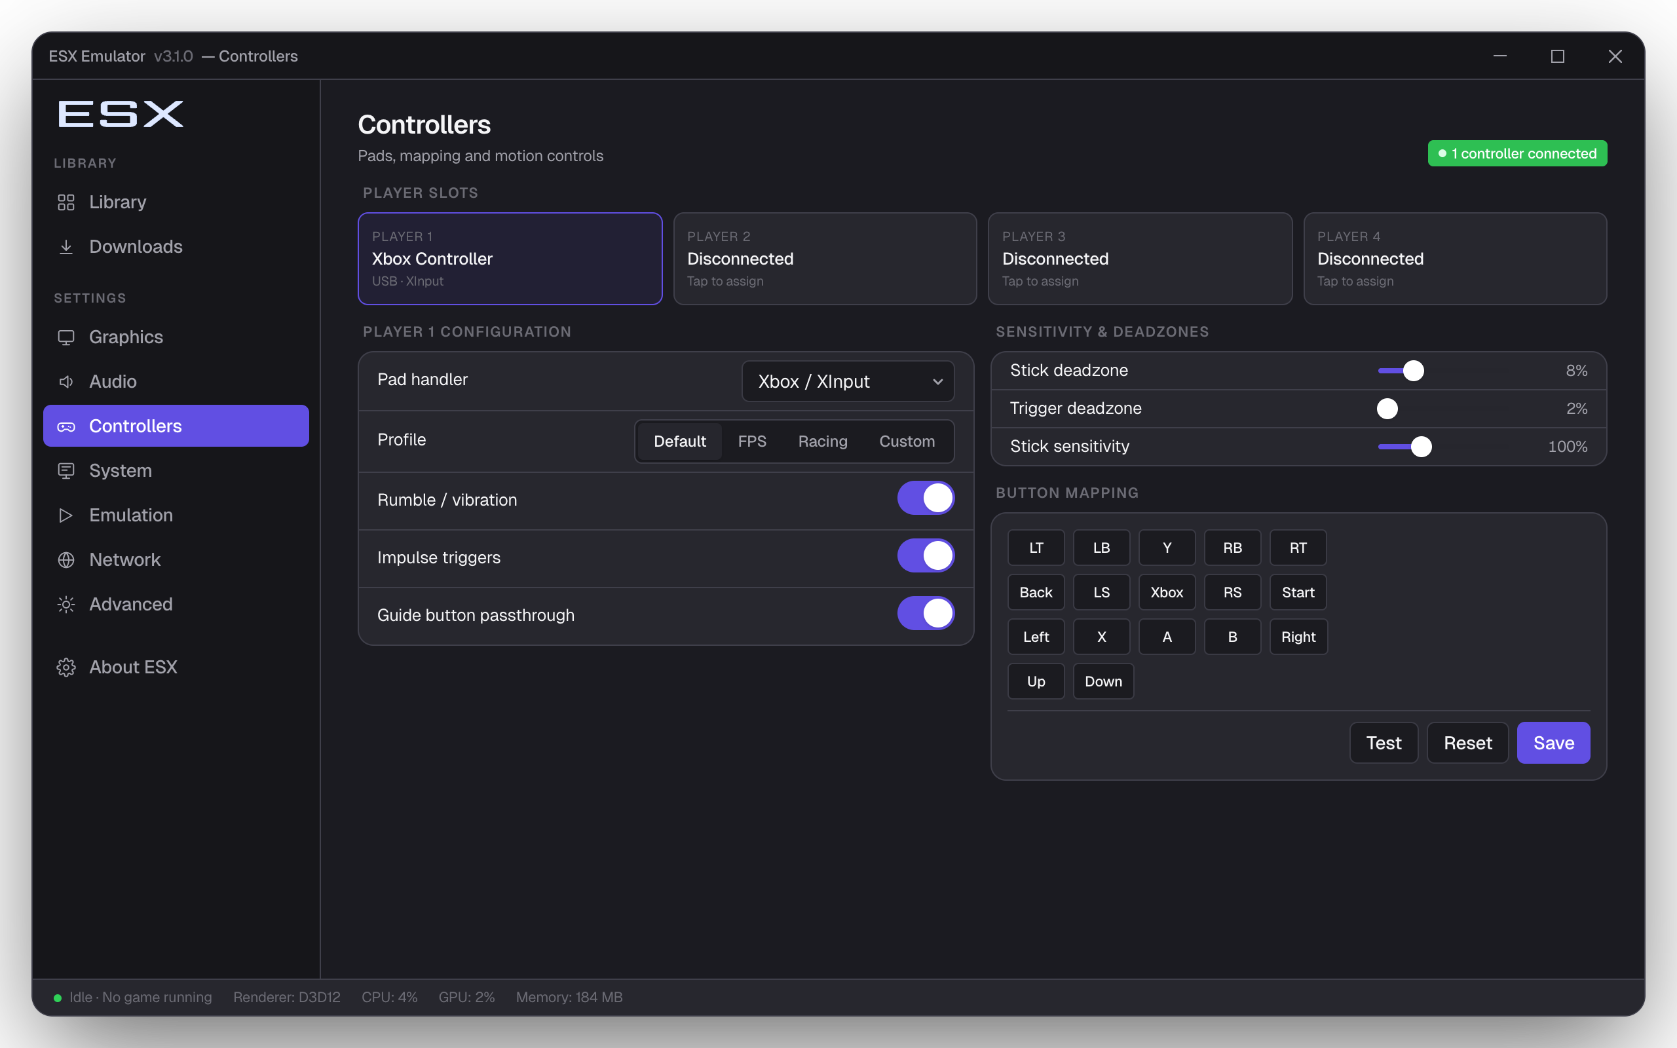The height and width of the screenshot is (1048, 1677).
Task: Remap the X face button
Action: coord(1101,637)
